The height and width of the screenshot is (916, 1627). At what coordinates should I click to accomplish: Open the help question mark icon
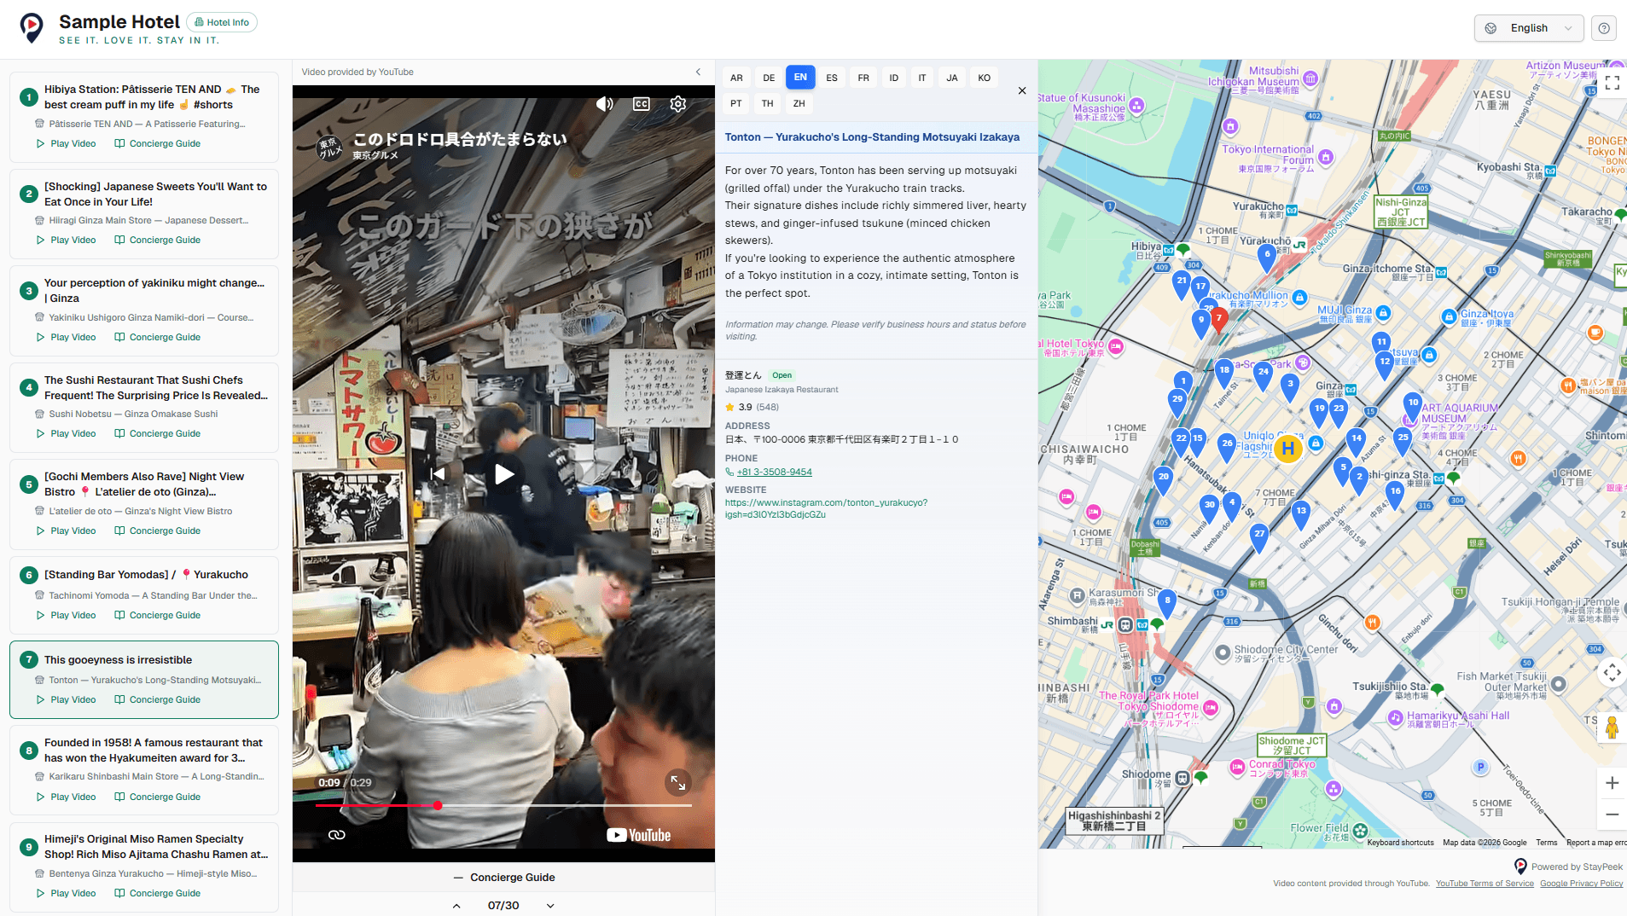point(1604,28)
